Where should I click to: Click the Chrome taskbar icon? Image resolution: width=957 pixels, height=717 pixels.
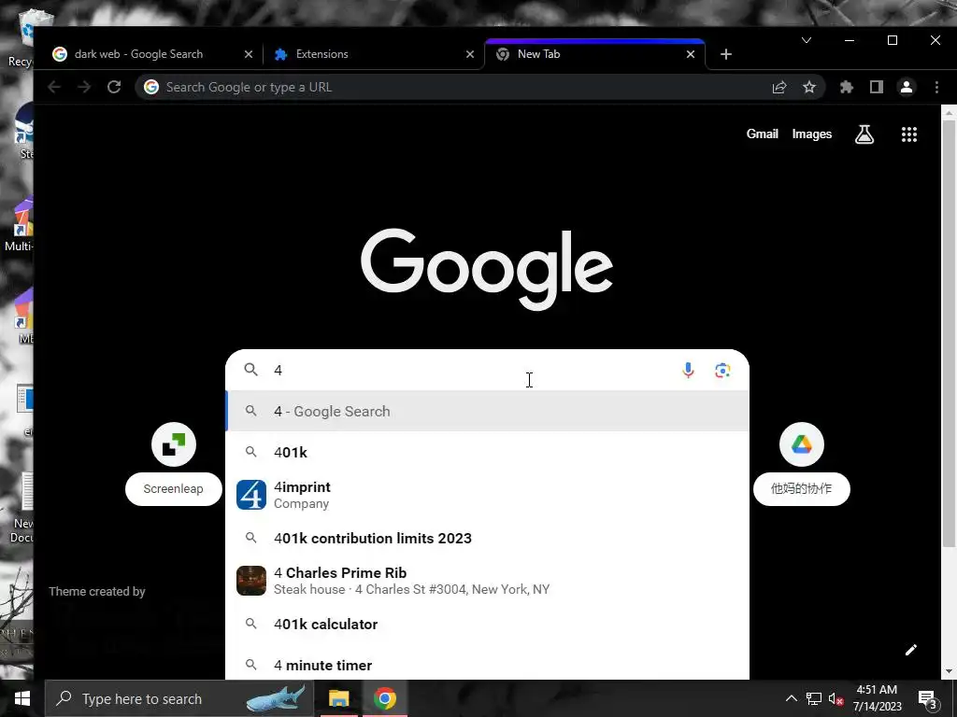click(385, 698)
